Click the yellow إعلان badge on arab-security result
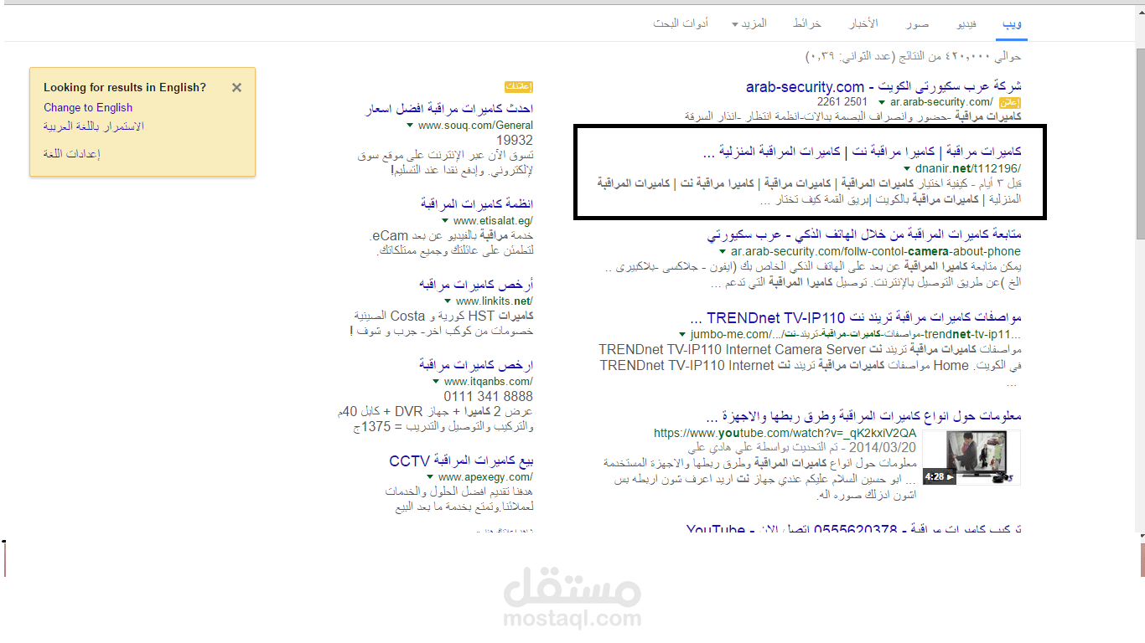The width and height of the screenshot is (1145, 643). pyautogui.click(x=1009, y=102)
